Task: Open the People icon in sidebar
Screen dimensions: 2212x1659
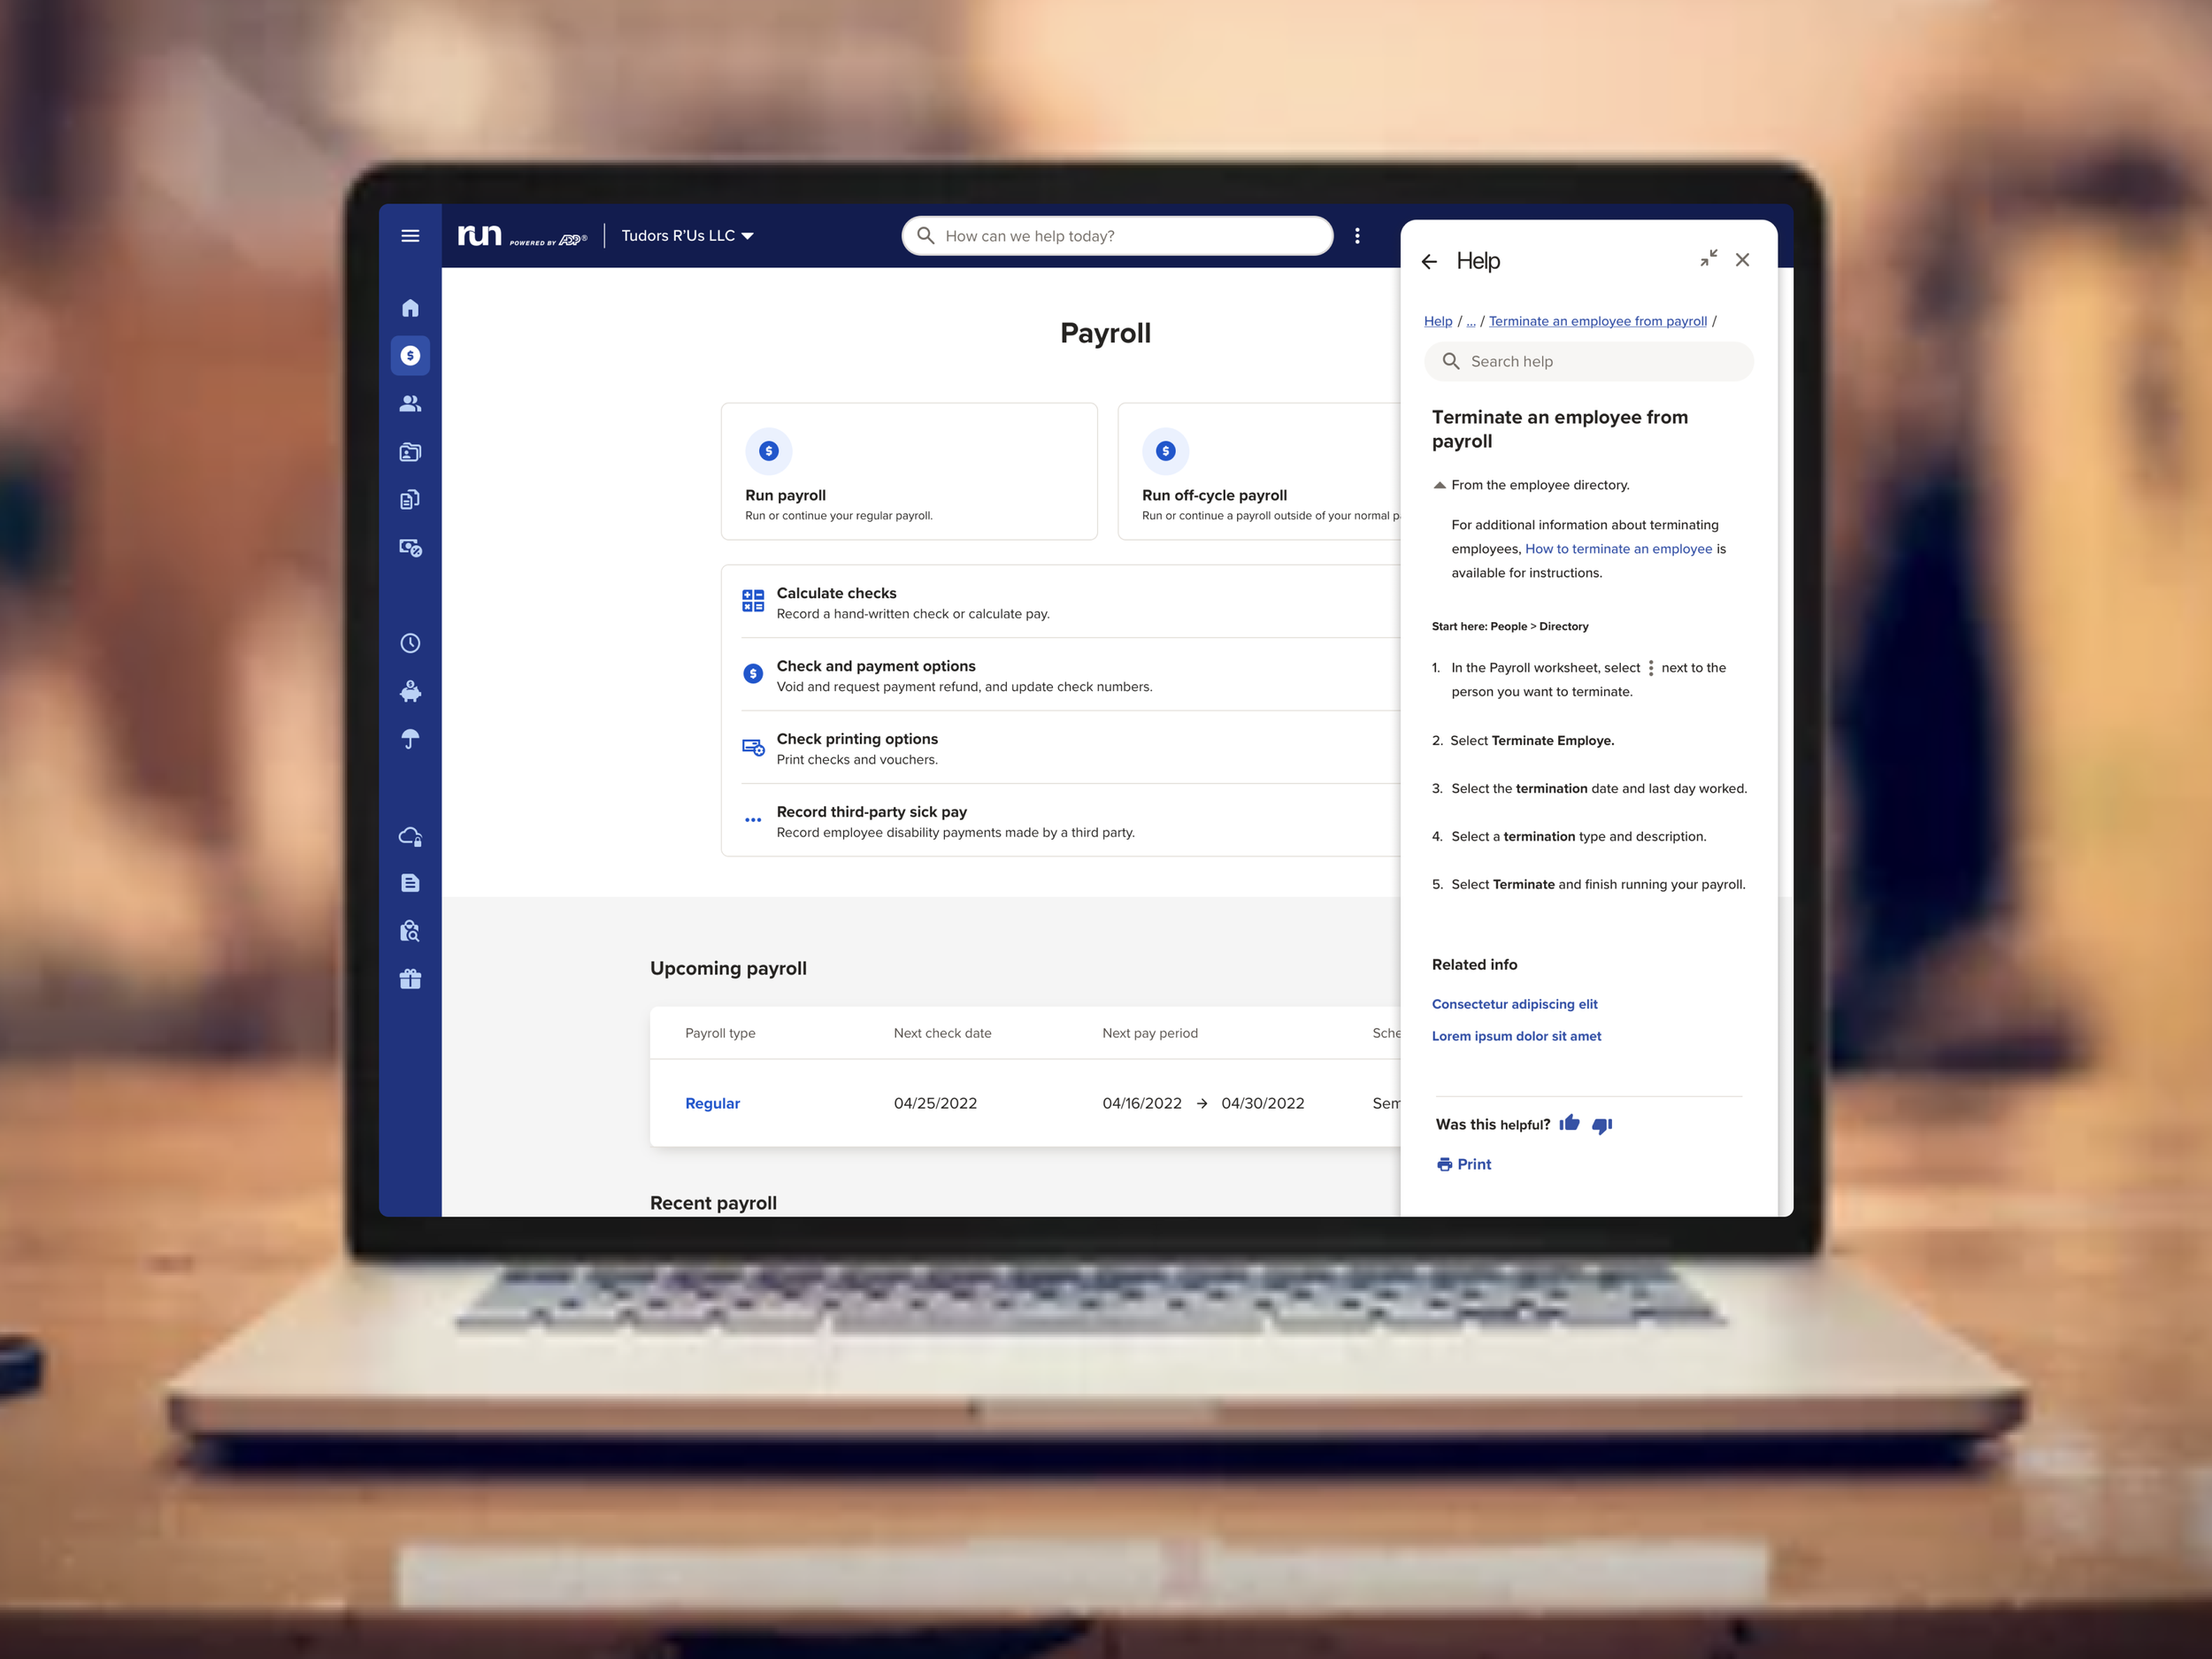Action: pyautogui.click(x=410, y=404)
